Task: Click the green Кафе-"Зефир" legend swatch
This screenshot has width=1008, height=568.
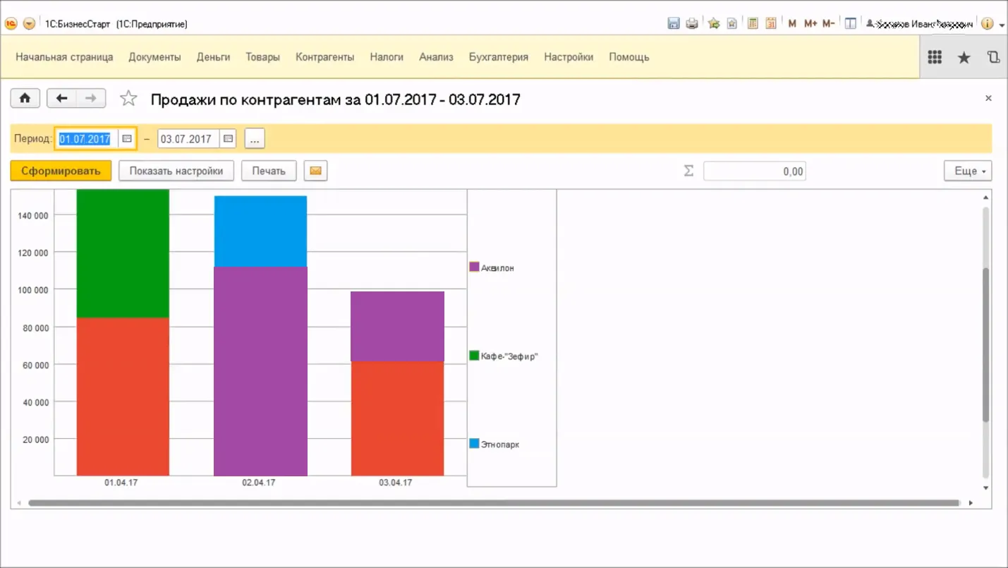Action: (x=475, y=356)
